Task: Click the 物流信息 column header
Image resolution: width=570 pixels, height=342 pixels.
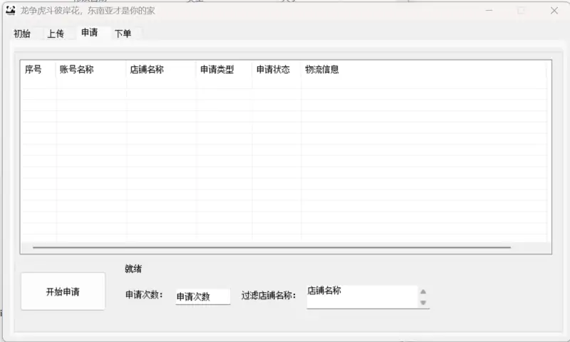Action: (322, 70)
